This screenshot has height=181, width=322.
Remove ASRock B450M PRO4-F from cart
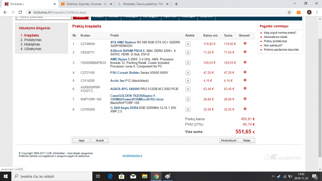coord(245,52)
